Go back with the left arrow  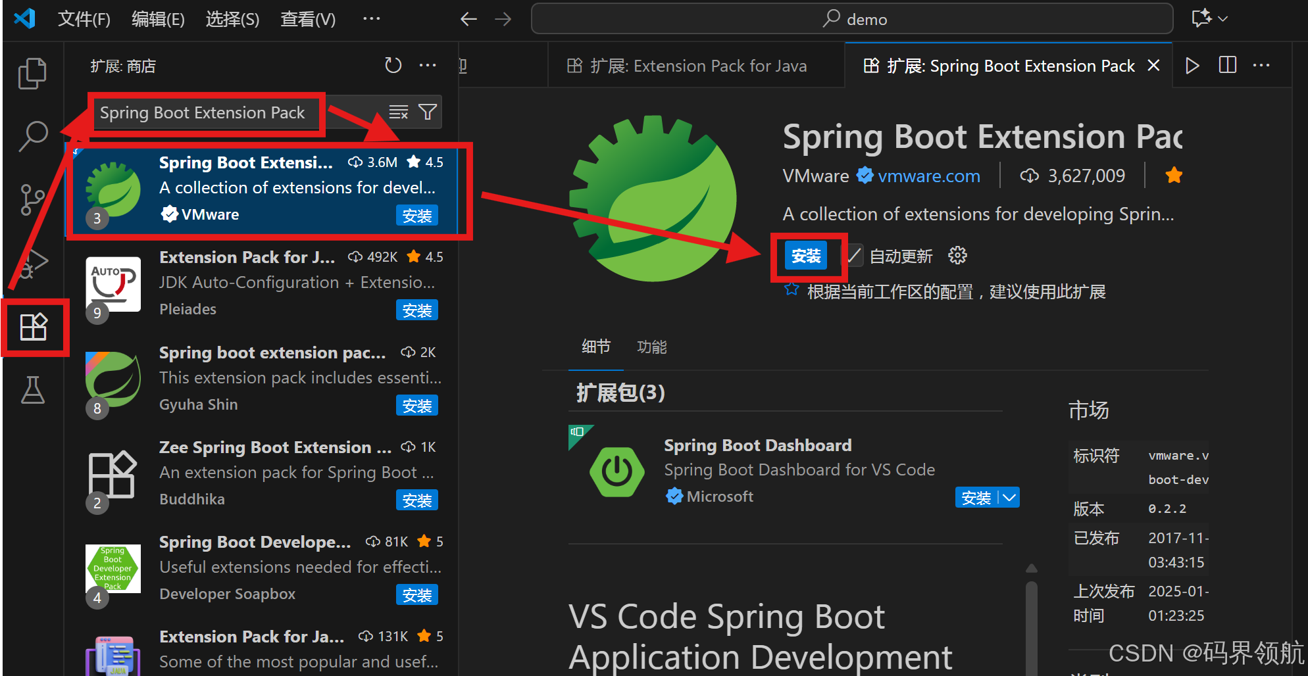pos(468,19)
